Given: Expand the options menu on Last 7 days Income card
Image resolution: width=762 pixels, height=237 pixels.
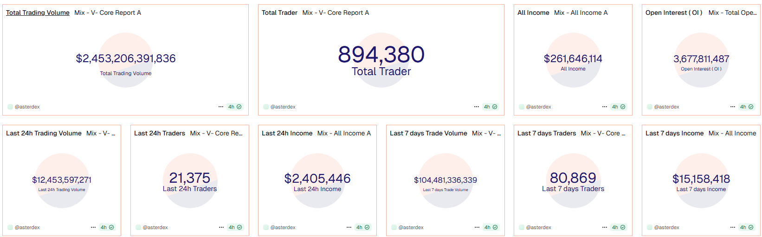Looking at the screenshot, I should [x=732, y=227].
